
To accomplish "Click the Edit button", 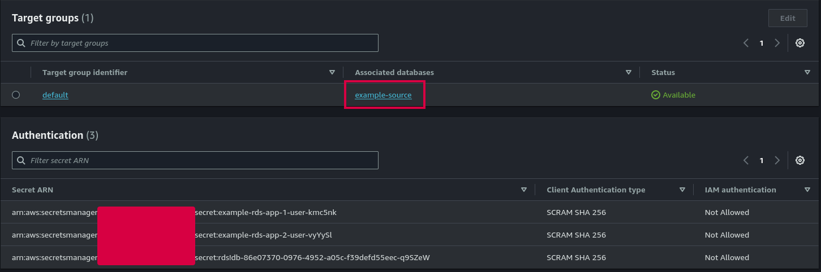I will 788,18.
